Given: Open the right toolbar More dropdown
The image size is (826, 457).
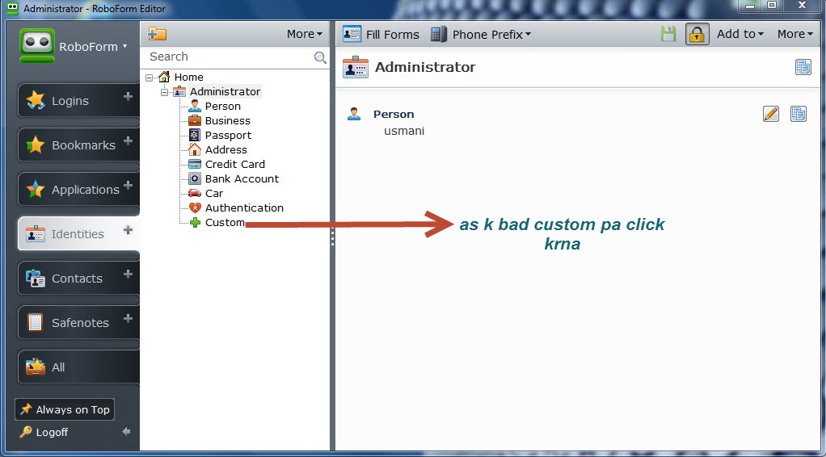Looking at the screenshot, I should [795, 34].
